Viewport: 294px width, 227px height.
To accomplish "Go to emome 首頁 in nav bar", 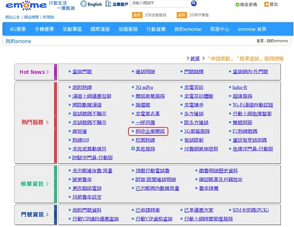I will coord(252,29).
